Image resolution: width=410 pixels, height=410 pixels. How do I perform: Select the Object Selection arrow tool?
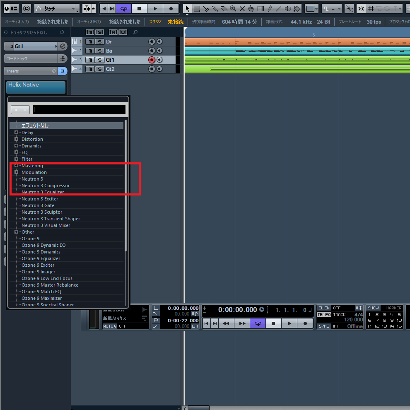click(x=187, y=9)
